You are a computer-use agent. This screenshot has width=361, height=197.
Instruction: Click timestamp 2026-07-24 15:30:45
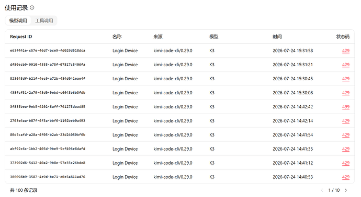(x=293, y=79)
